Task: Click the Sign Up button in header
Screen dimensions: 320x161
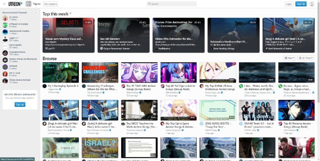Action: pos(301,4)
